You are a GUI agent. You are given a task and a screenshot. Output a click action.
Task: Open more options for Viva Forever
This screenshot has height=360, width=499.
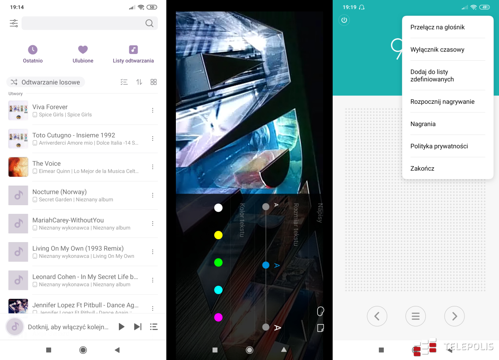click(x=153, y=110)
